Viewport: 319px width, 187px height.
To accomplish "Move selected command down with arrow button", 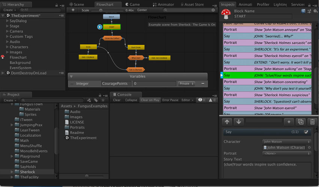I will pyautogui.click(x=239, y=122).
